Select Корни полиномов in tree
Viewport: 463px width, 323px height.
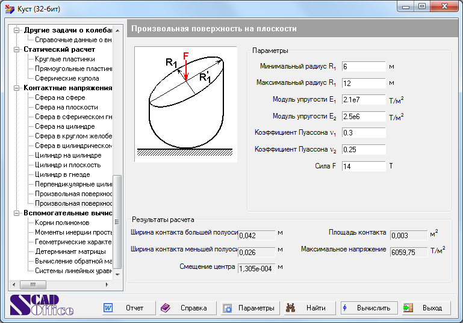coord(62,223)
